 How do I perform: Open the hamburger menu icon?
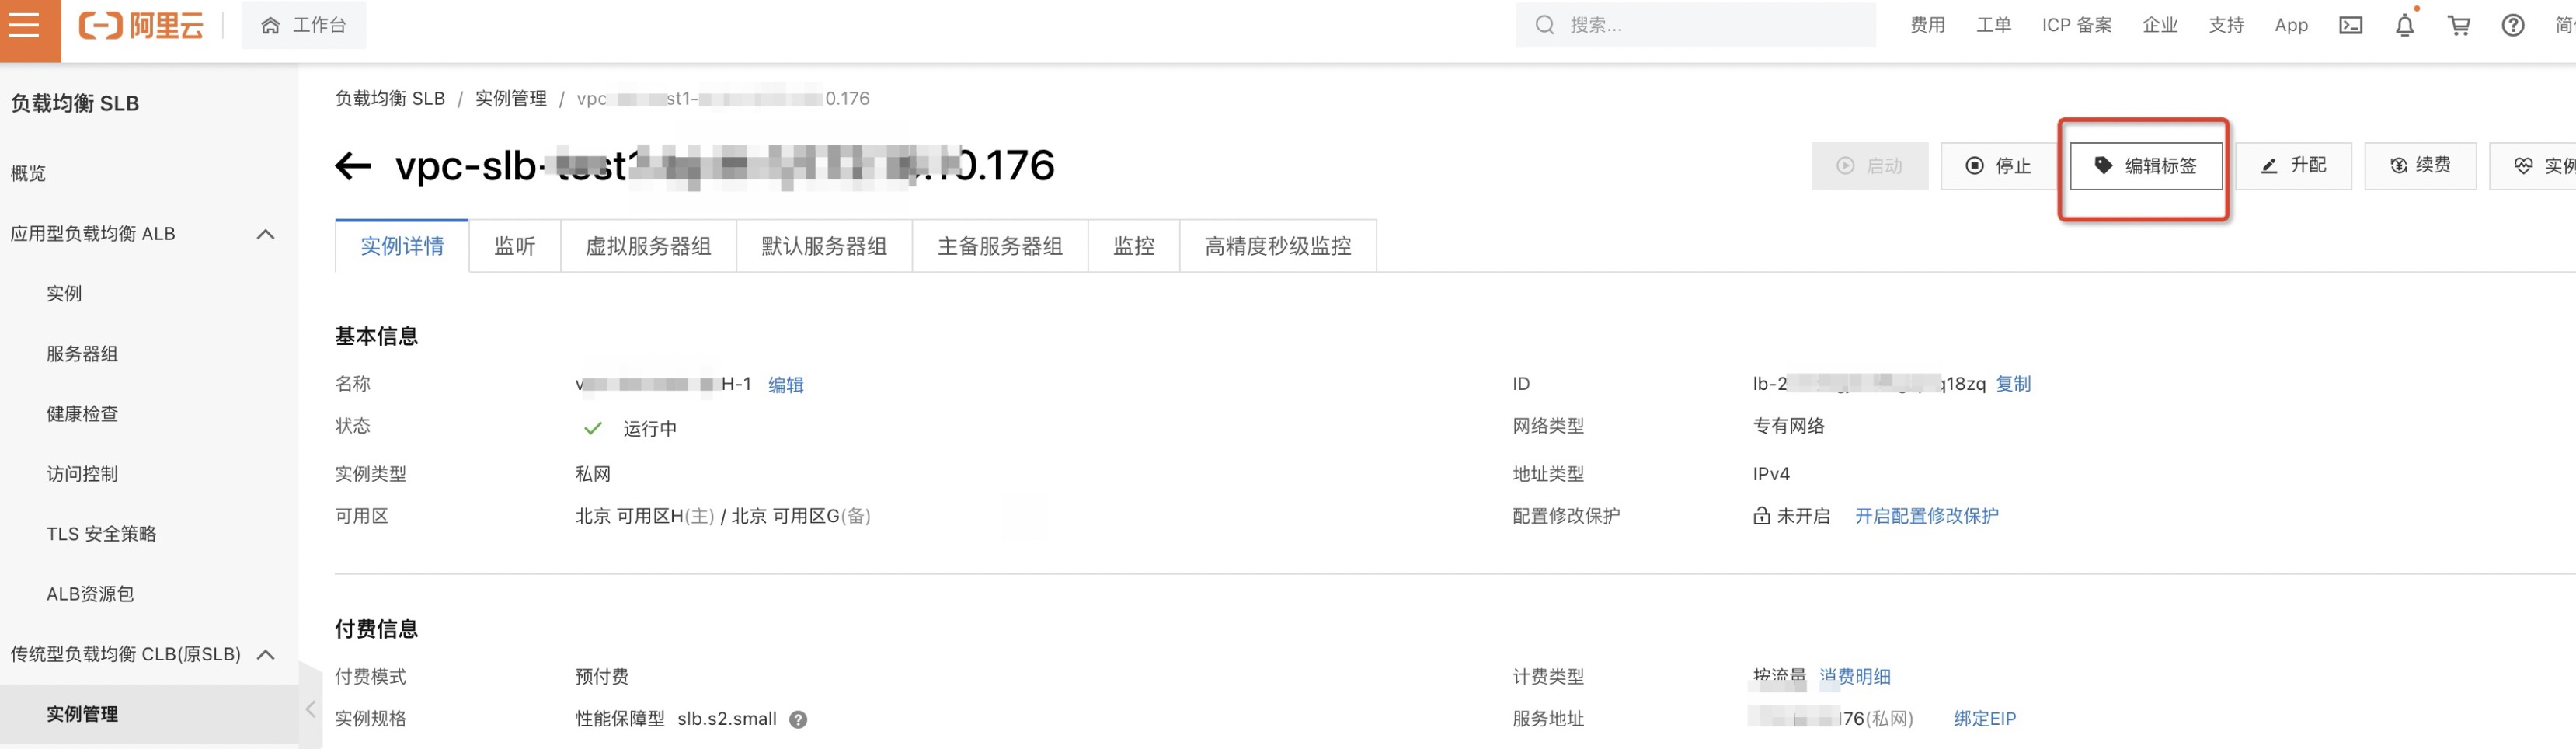pyautogui.click(x=25, y=25)
